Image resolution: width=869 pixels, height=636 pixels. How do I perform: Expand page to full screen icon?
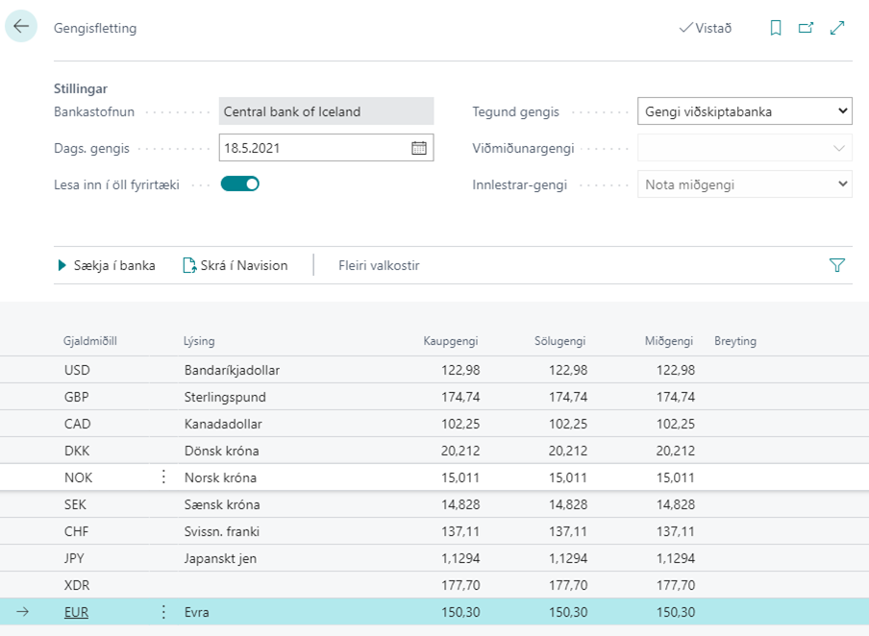pos(837,28)
